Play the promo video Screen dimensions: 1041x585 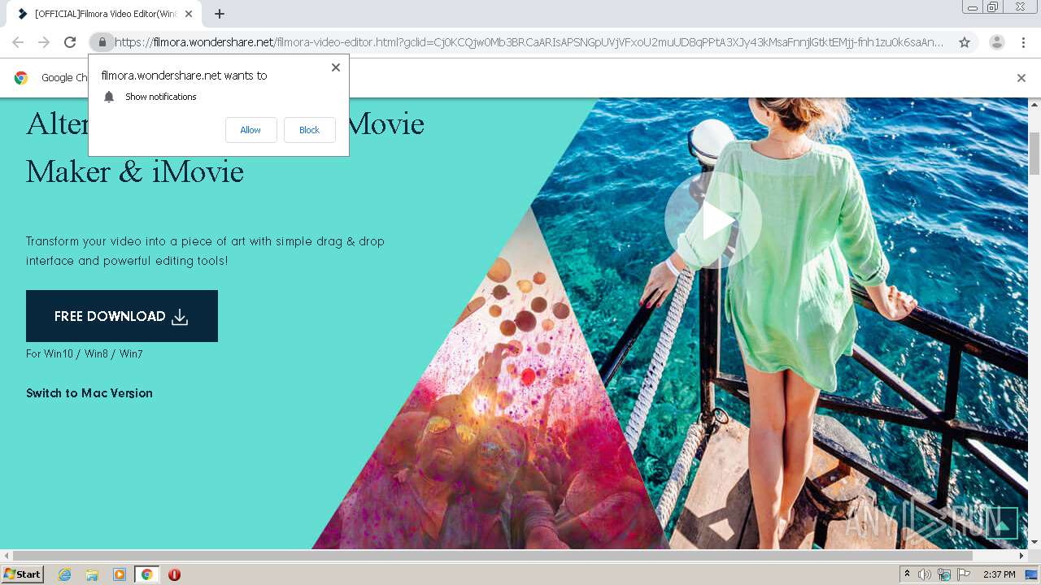[x=713, y=220]
